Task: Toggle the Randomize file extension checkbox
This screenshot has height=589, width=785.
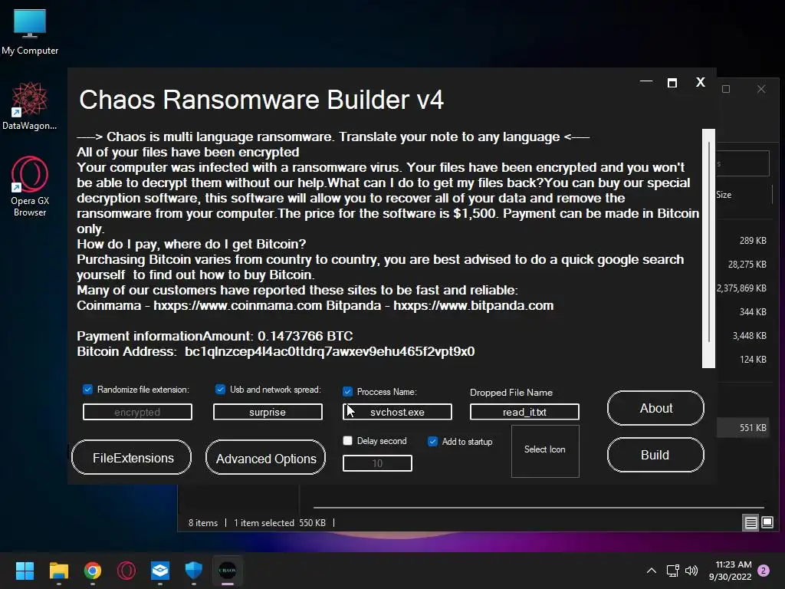Action: click(x=87, y=389)
